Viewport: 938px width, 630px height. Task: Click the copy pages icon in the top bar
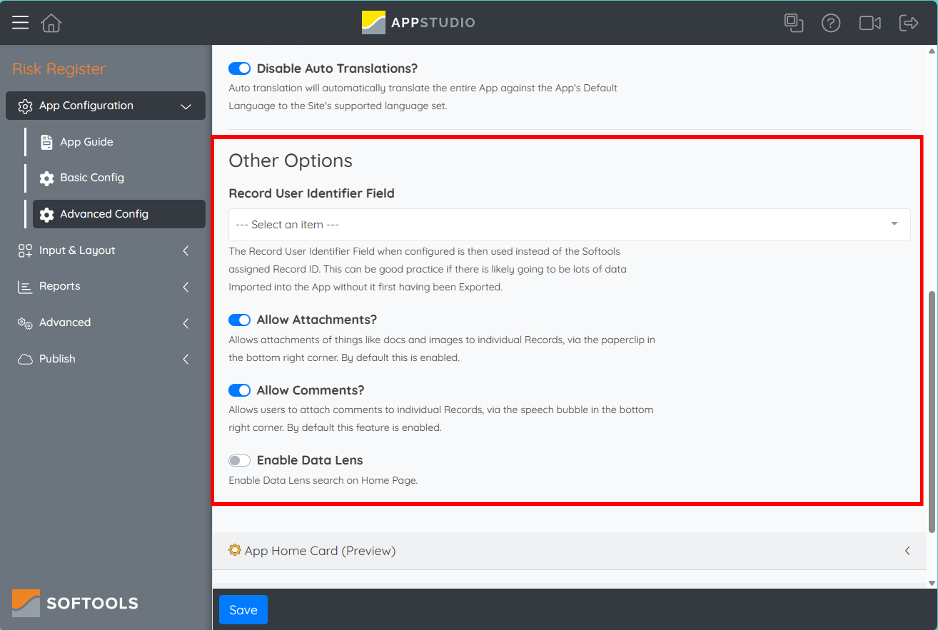pyautogui.click(x=794, y=23)
